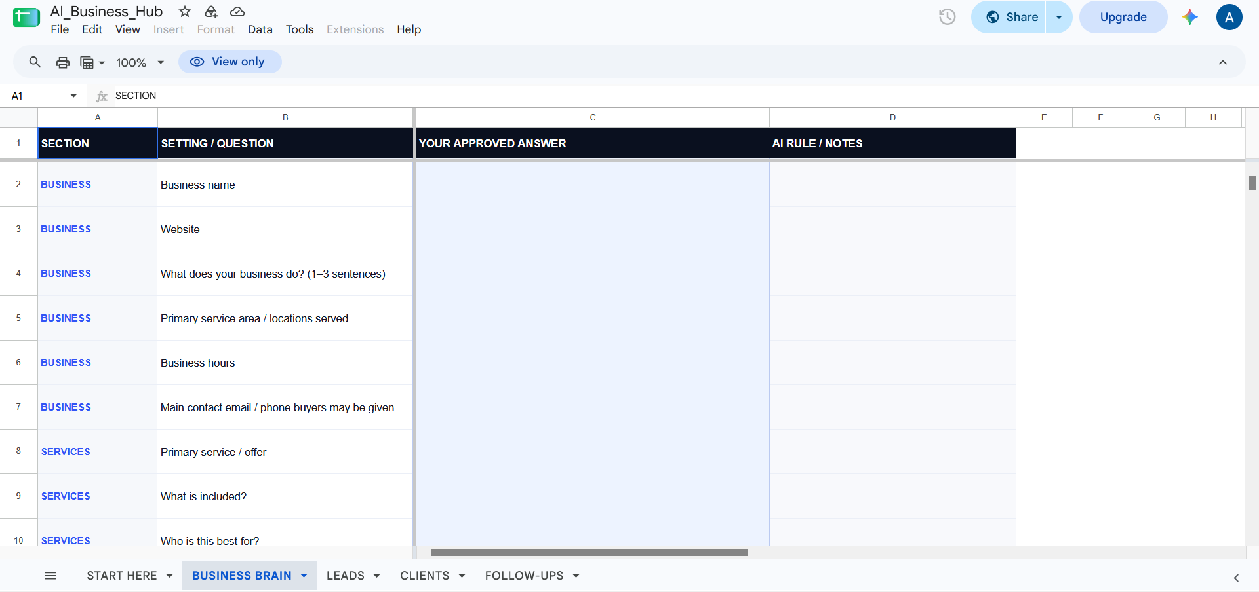
Task: Click the print icon
Action: (x=63, y=62)
